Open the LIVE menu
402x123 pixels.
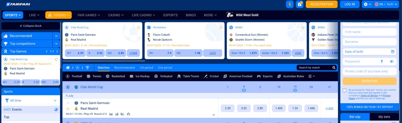[34, 15]
